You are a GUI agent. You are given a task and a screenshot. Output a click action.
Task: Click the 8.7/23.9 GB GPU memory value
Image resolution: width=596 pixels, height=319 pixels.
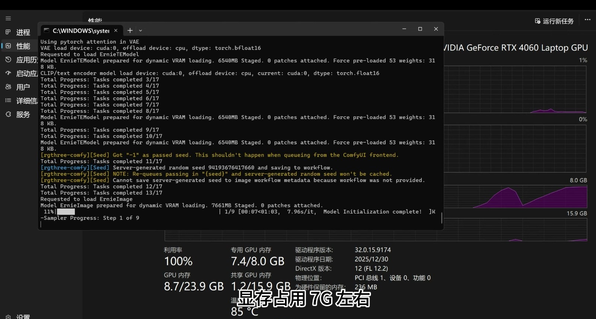pyautogui.click(x=194, y=286)
